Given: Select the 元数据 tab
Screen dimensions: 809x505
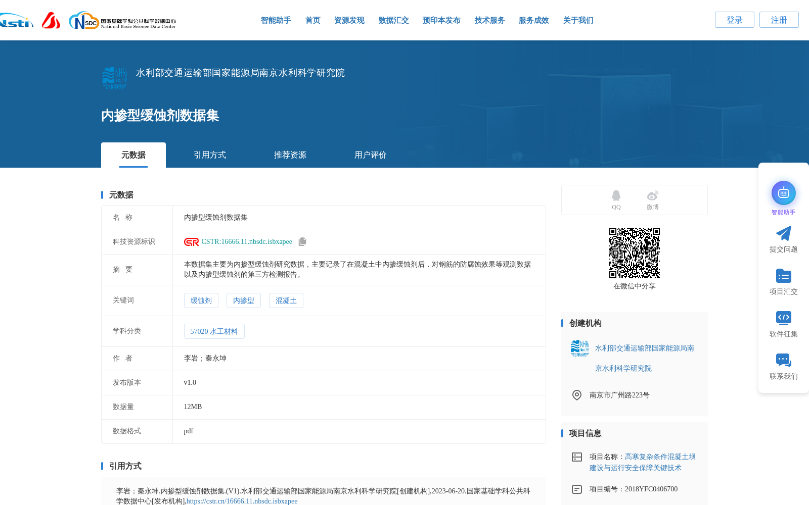Looking at the screenshot, I should click(x=133, y=155).
